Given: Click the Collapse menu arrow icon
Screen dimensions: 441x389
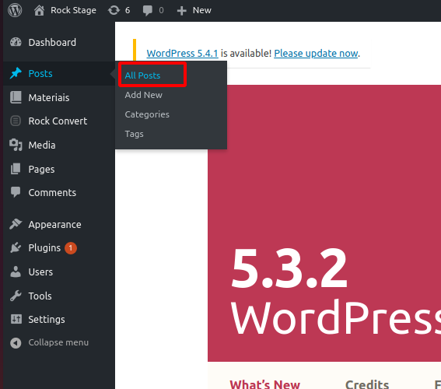Looking at the screenshot, I should 16,343.
